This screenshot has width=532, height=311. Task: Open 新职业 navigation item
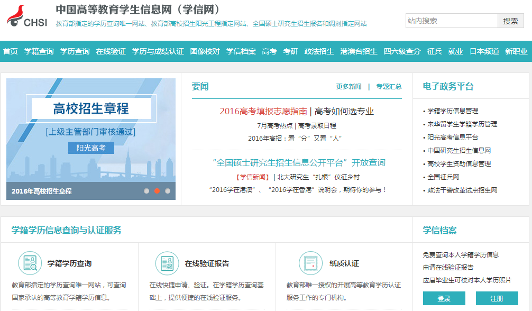coord(516,51)
